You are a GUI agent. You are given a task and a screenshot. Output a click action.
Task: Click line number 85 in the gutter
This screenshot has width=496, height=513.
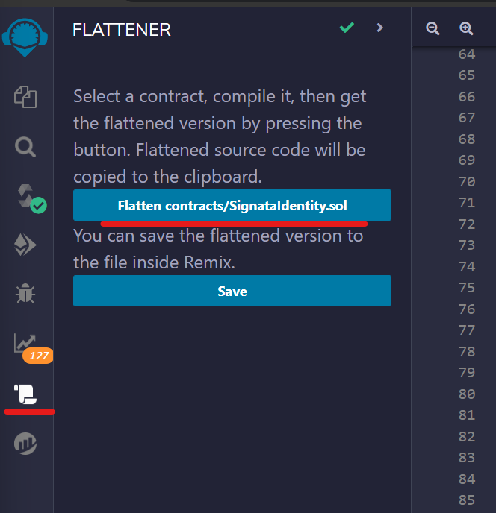pyautogui.click(x=467, y=500)
